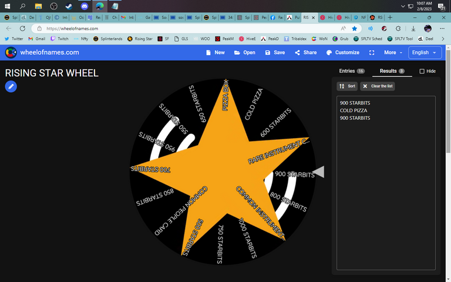Click the site lock info icon
This screenshot has height=282, width=451.
(x=39, y=28)
